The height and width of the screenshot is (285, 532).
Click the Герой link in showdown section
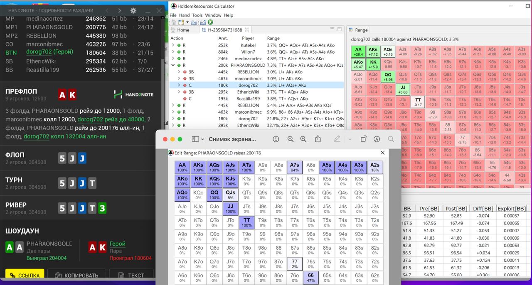pos(118,244)
